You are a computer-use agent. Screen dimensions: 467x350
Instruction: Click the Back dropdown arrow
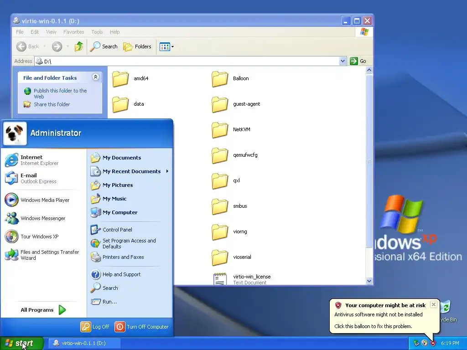tap(45, 46)
